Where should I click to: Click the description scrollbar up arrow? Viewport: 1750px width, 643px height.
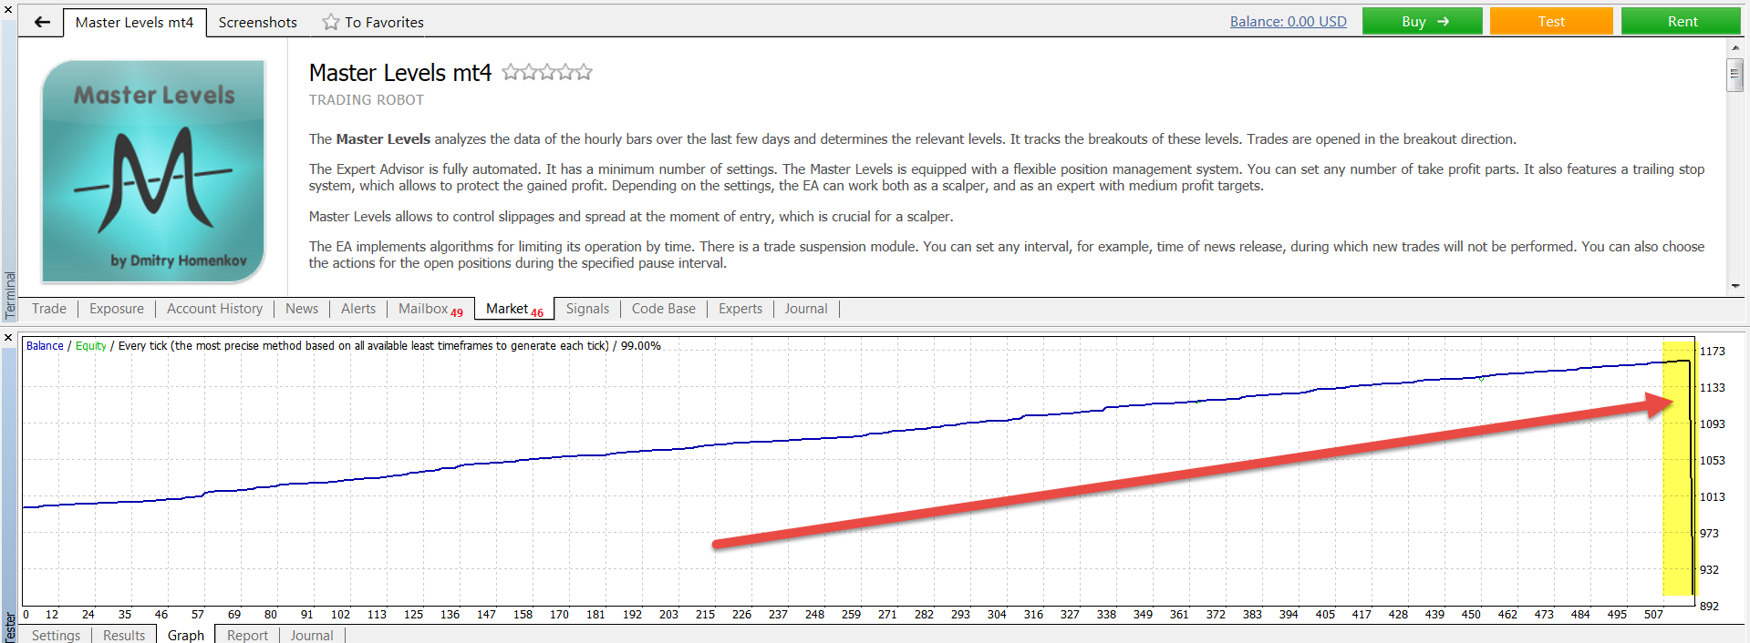tap(1734, 47)
